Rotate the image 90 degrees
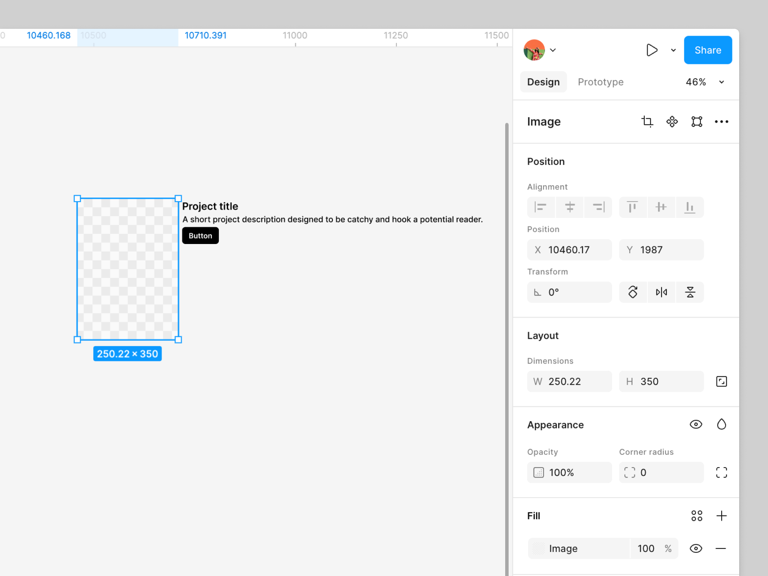This screenshot has width=768, height=576. 633,292
